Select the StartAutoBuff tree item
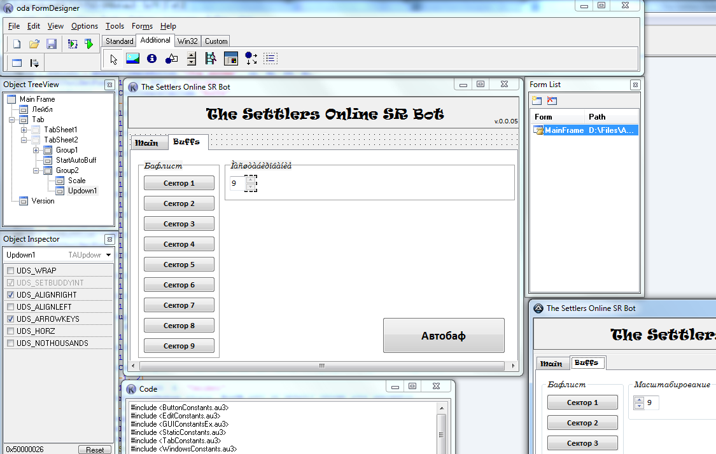Screen dimensions: 716x454 click(x=76, y=160)
